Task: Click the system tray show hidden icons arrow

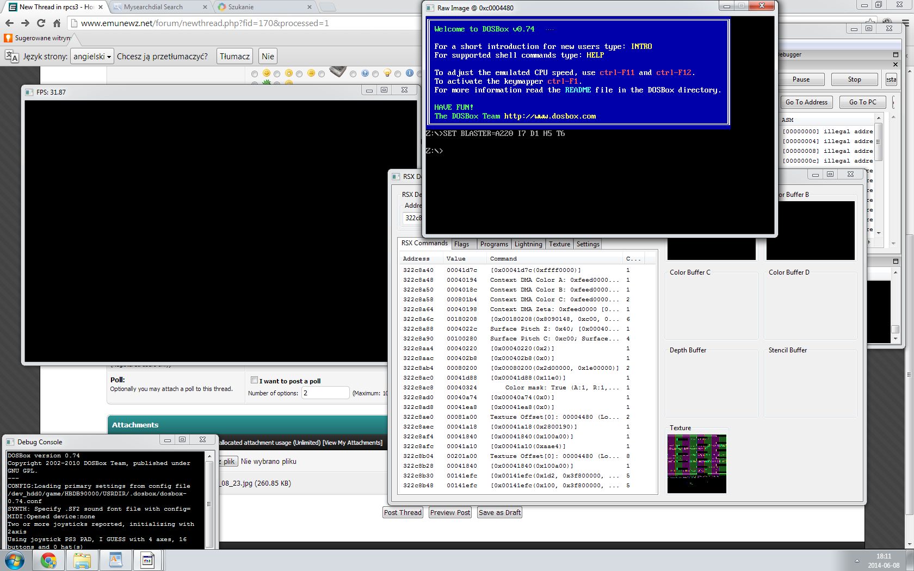Action: click(x=857, y=561)
